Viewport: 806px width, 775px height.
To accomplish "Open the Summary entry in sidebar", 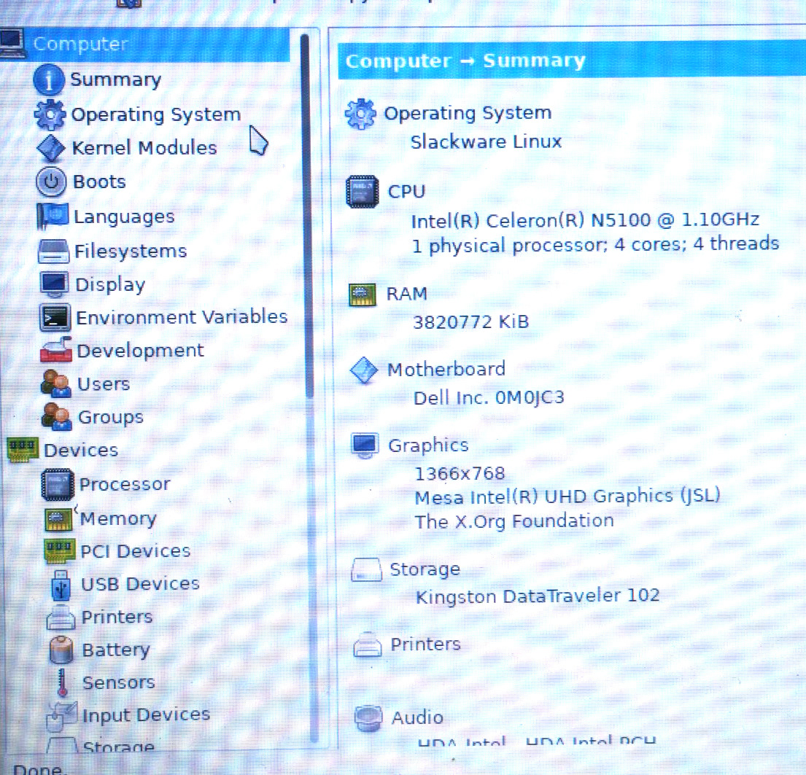I will (x=116, y=79).
